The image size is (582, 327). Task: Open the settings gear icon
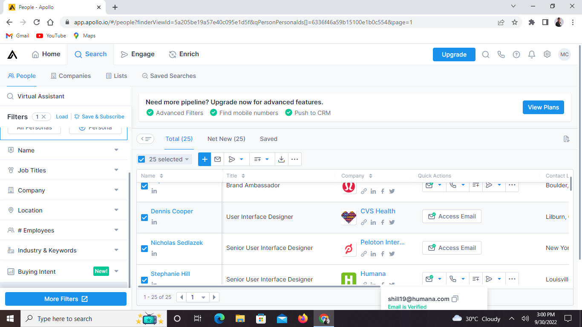[547, 54]
